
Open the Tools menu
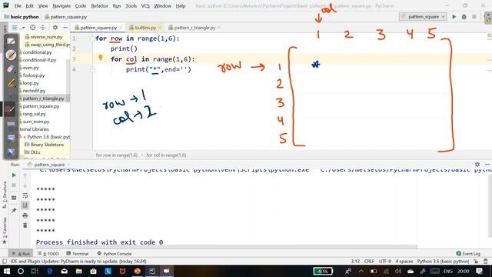(131, 5)
